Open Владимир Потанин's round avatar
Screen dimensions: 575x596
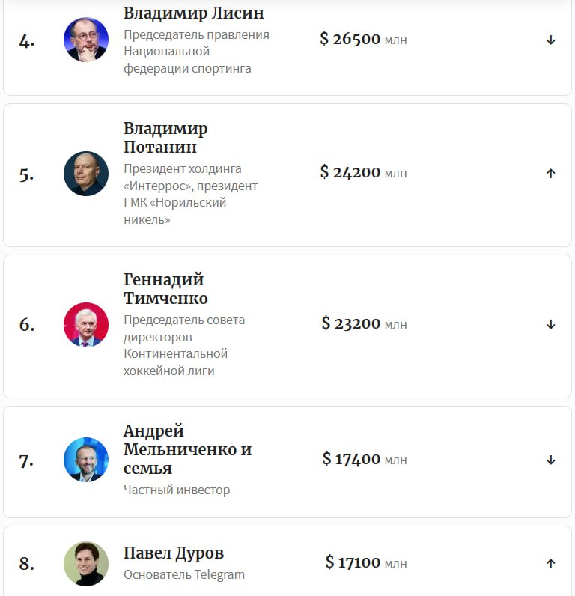86,174
